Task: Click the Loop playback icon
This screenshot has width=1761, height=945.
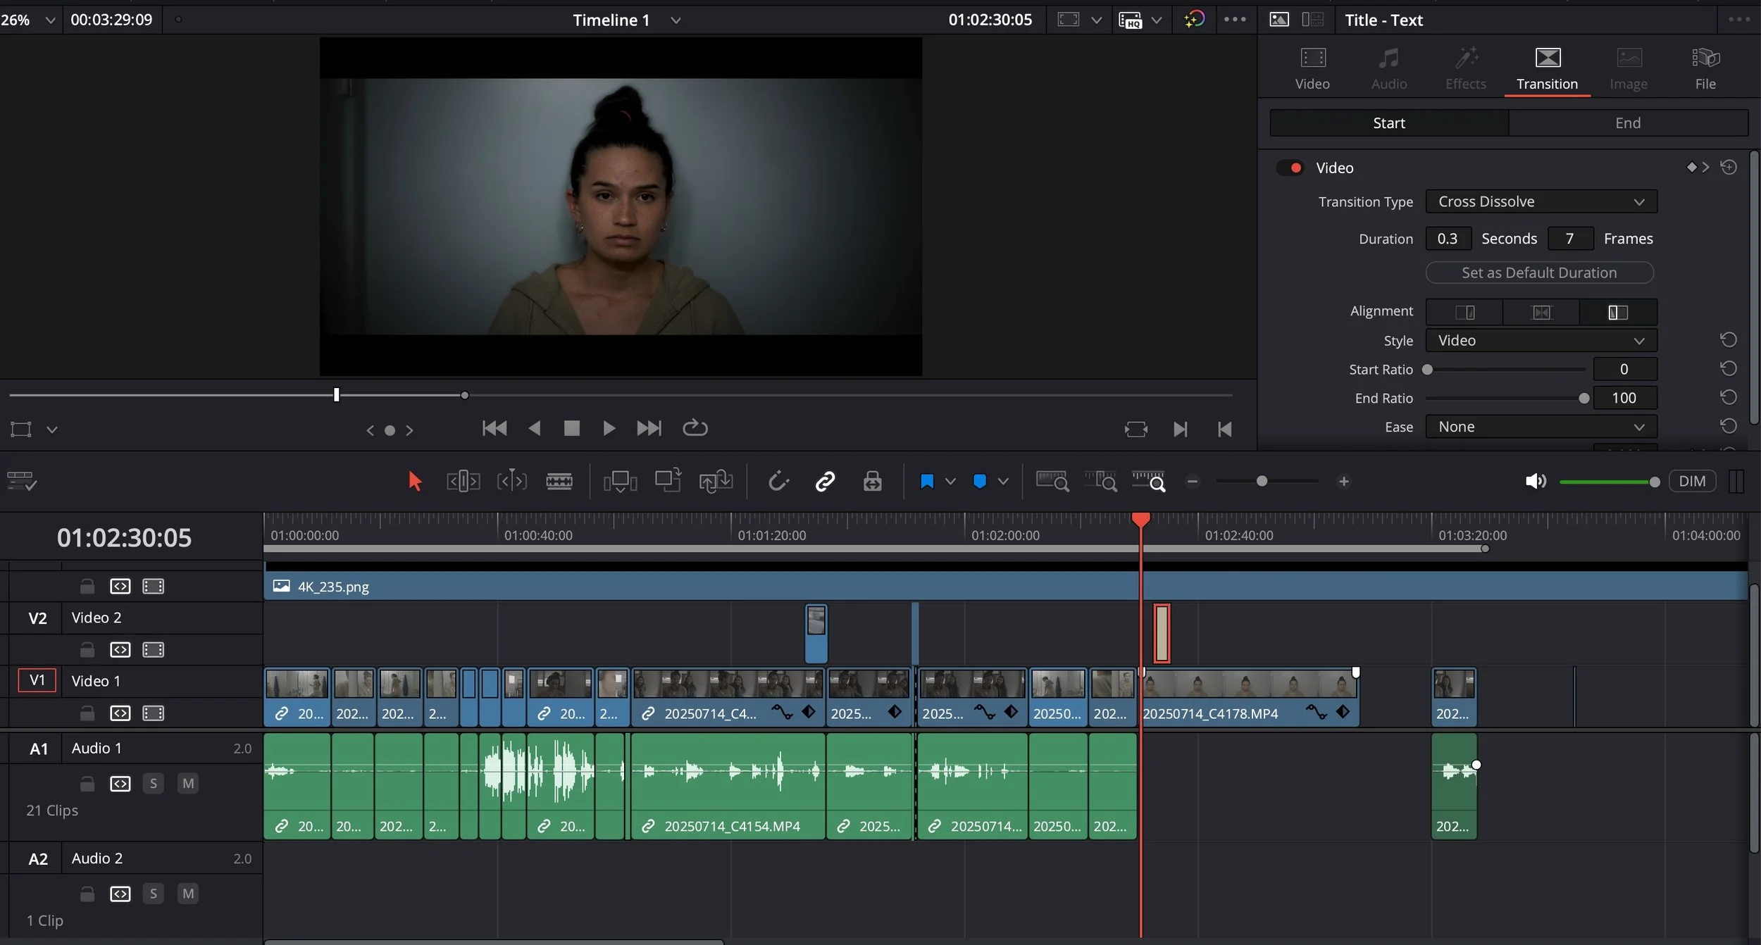Action: click(695, 428)
